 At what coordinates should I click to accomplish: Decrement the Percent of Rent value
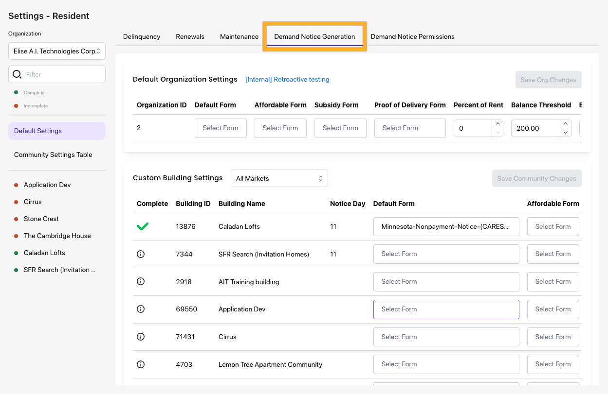(x=497, y=133)
